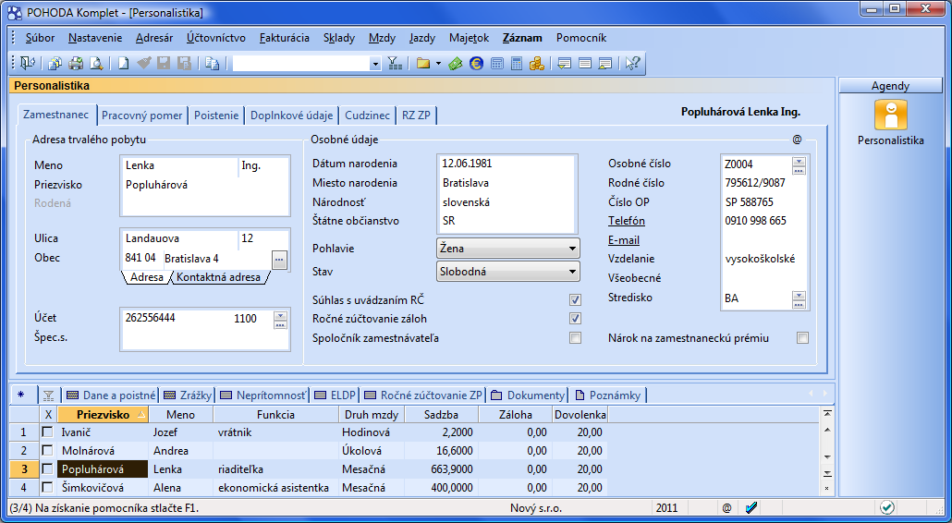Open the Účtovníctvo menu
Image resolution: width=952 pixels, height=523 pixels.
pyautogui.click(x=216, y=38)
